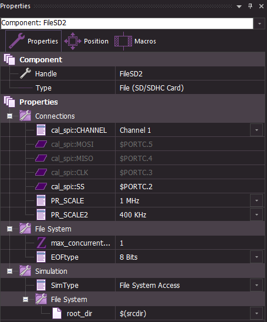Collapse the Simulation group
The image size is (267, 322).
9,271
